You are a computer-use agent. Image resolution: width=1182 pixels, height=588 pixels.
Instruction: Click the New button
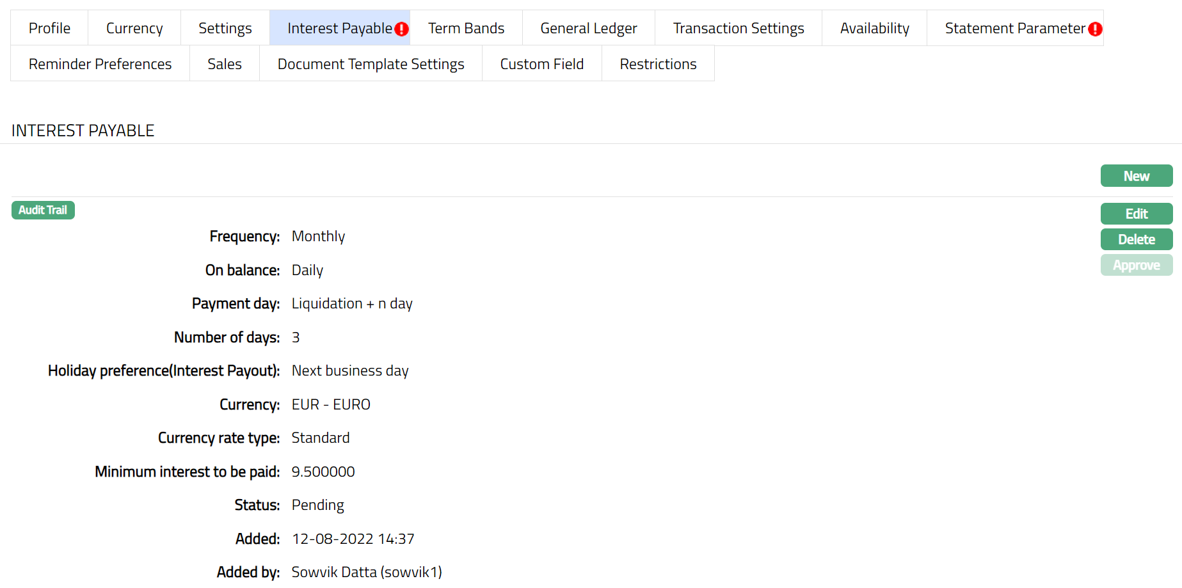click(x=1136, y=176)
